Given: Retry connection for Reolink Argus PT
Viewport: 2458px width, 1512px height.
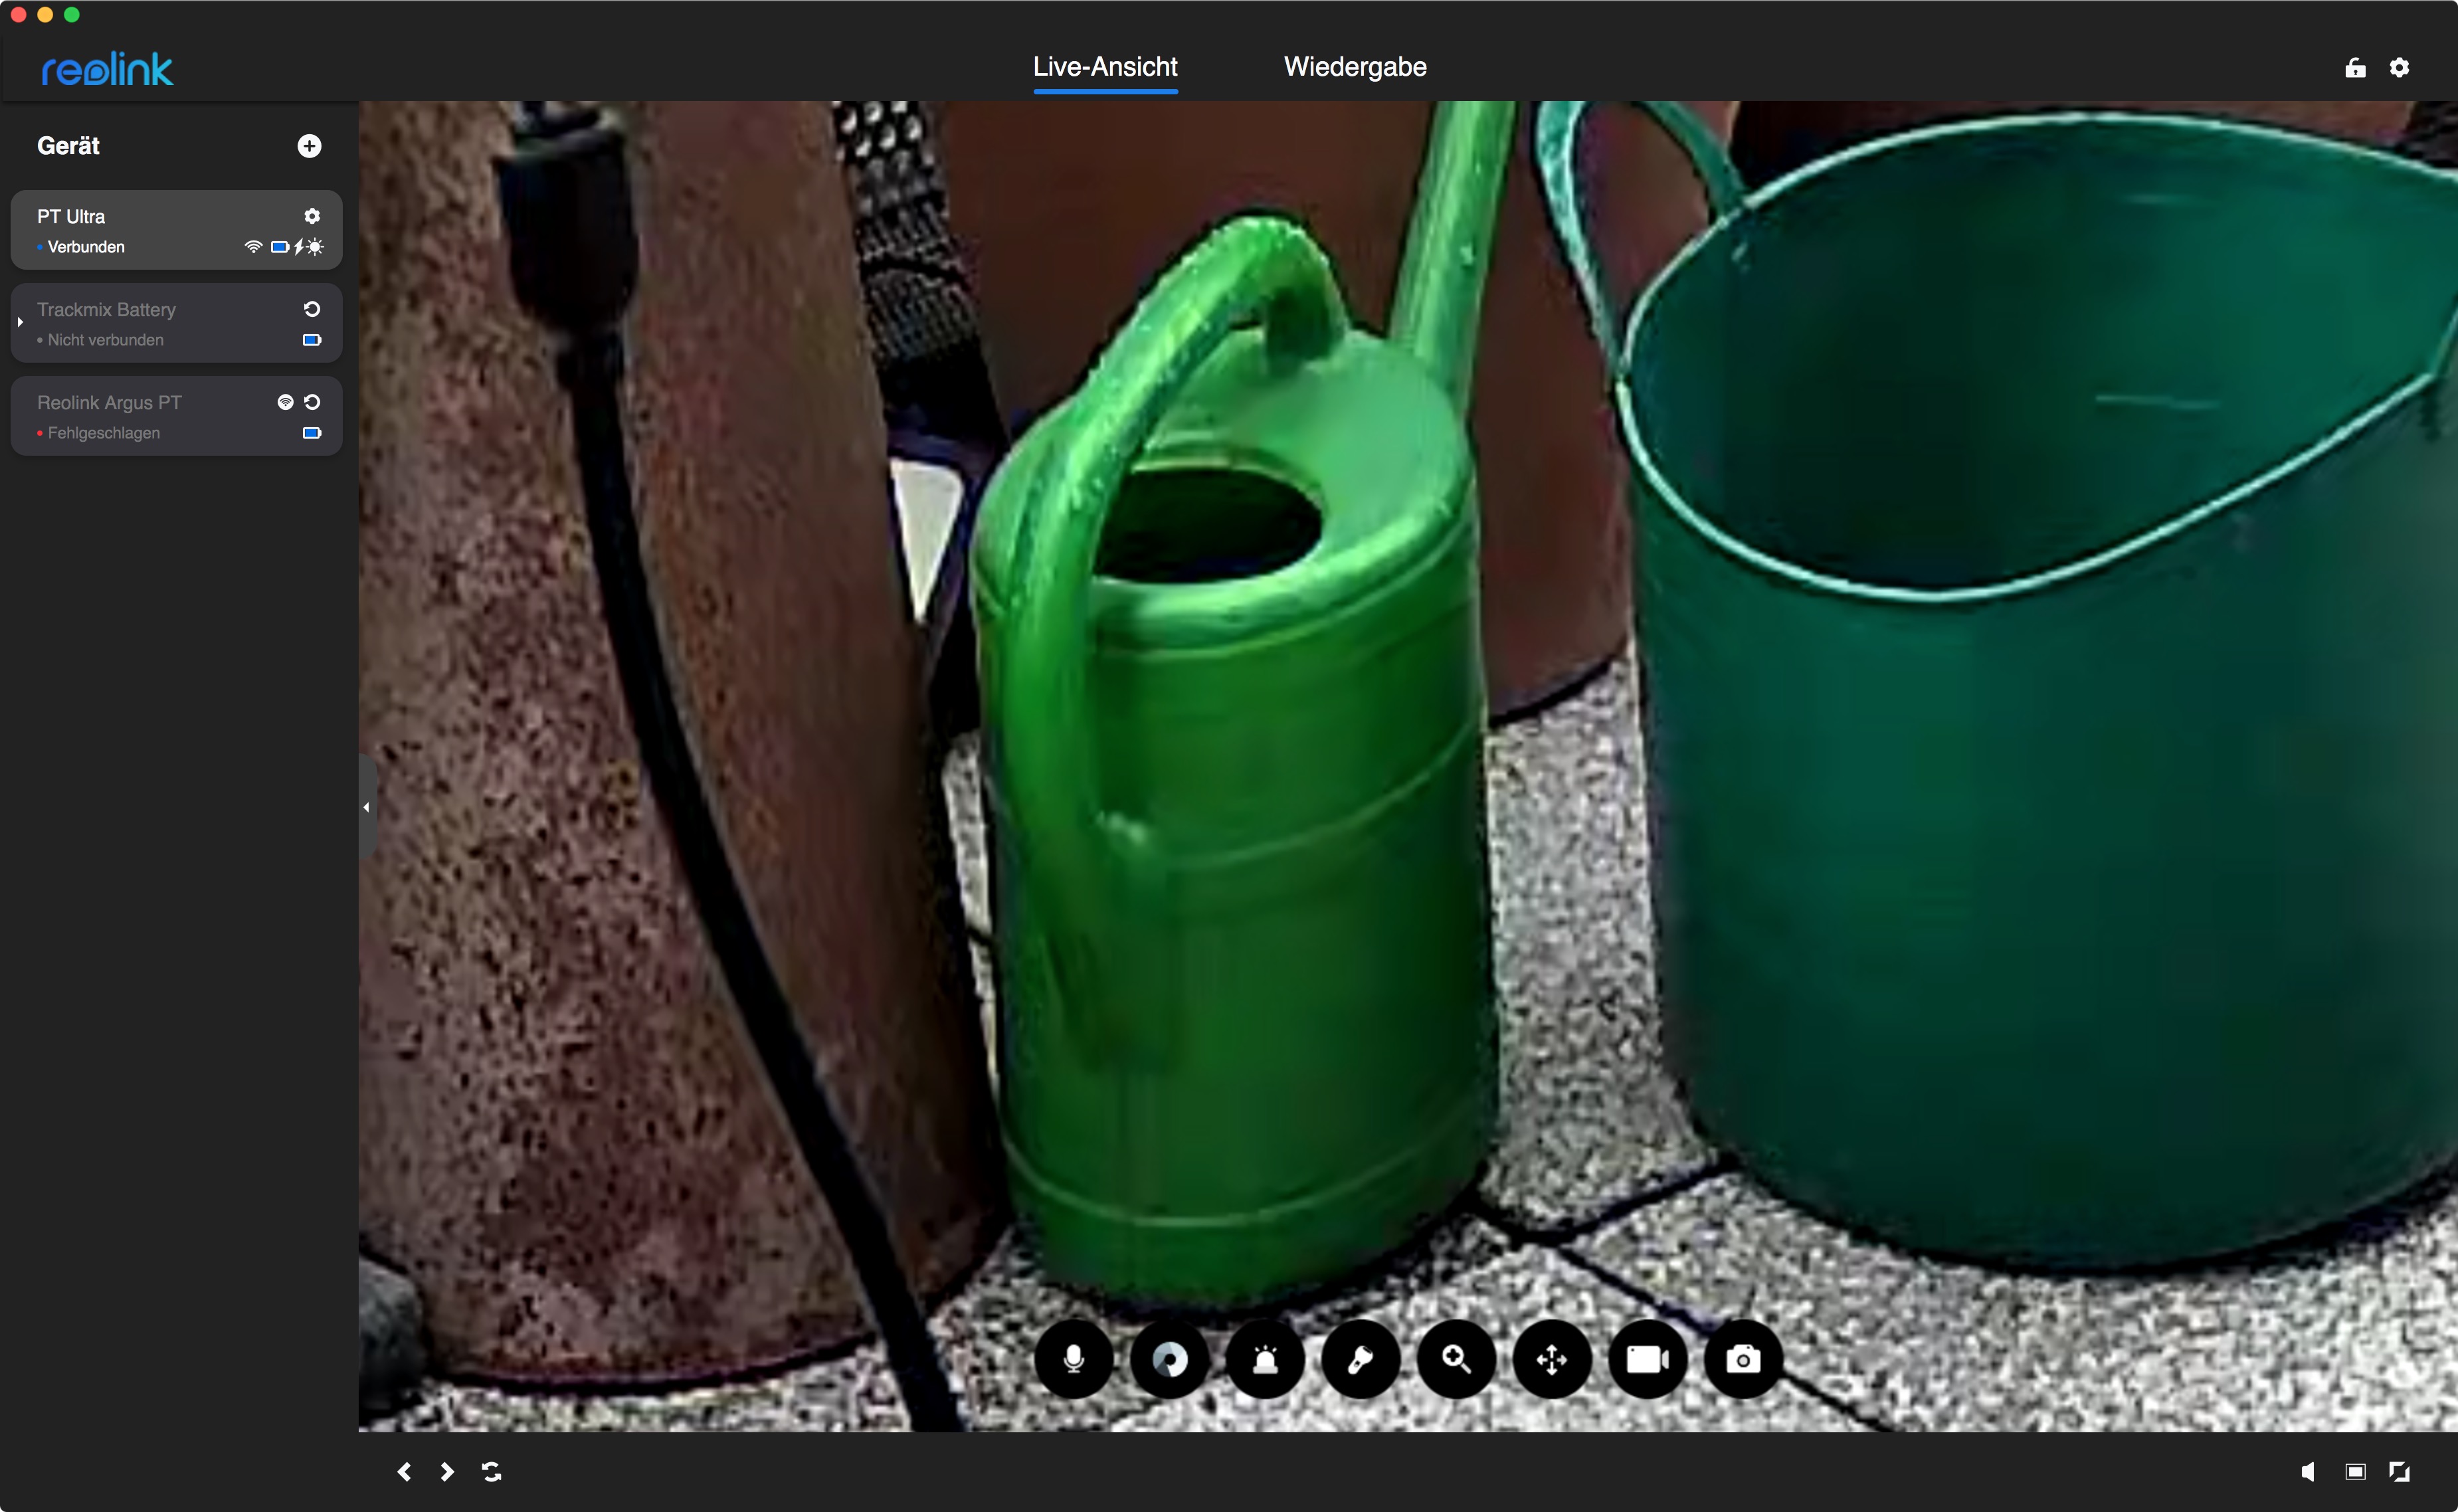Looking at the screenshot, I should [312, 402].
